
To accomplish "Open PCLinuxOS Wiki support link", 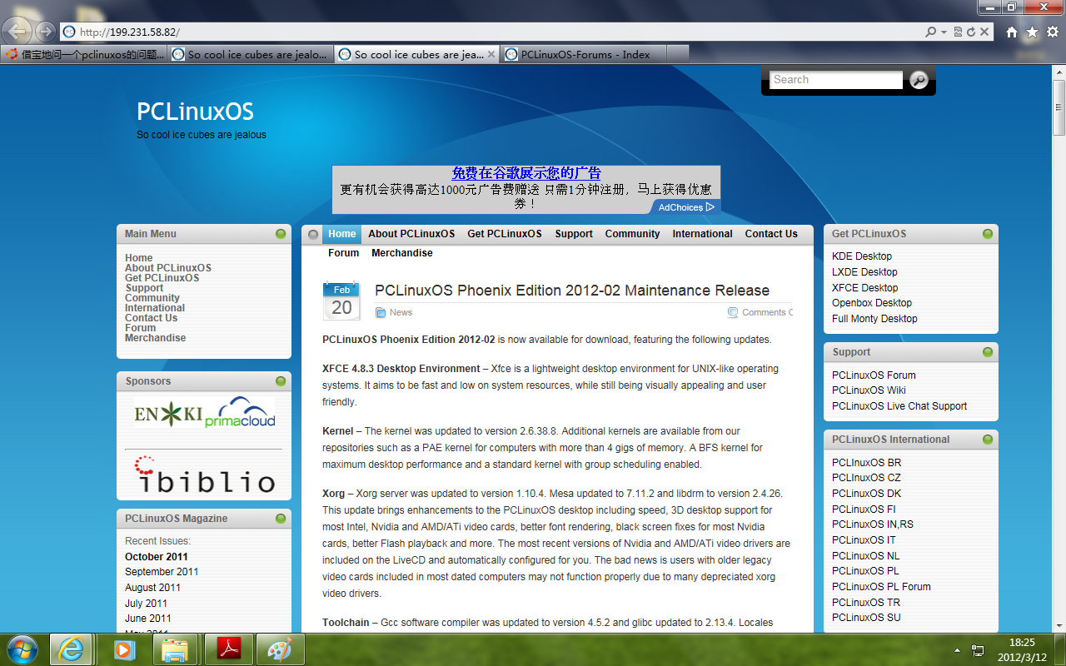I will pos(869,390).
